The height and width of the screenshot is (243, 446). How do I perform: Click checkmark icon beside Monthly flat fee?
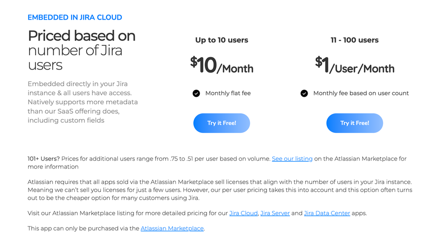coord(196,93)
